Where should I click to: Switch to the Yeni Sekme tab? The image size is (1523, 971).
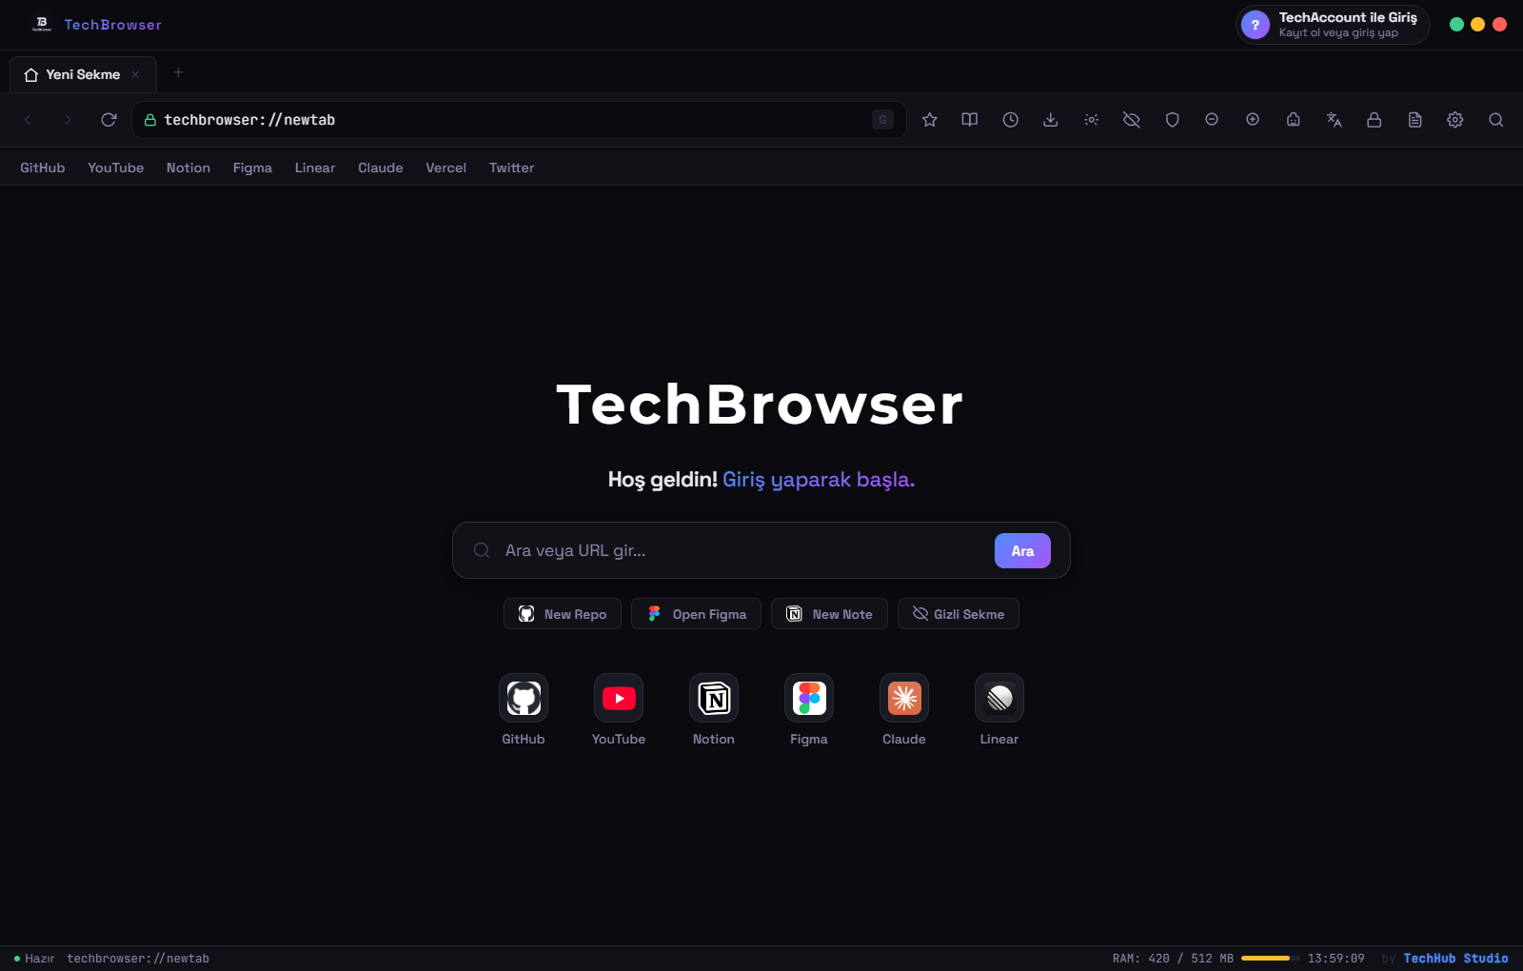coord(83,74)
